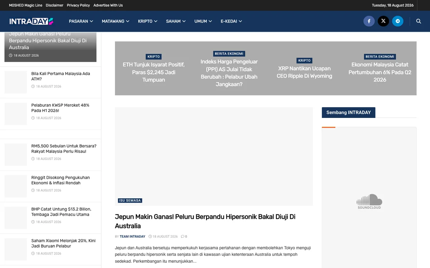Go to INTRADAY logo homepage
The height and width of the screenshot is (268, 430).
coord(31,21)
